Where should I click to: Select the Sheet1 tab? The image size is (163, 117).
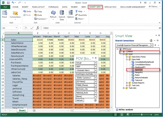click(x=22, y=110)
